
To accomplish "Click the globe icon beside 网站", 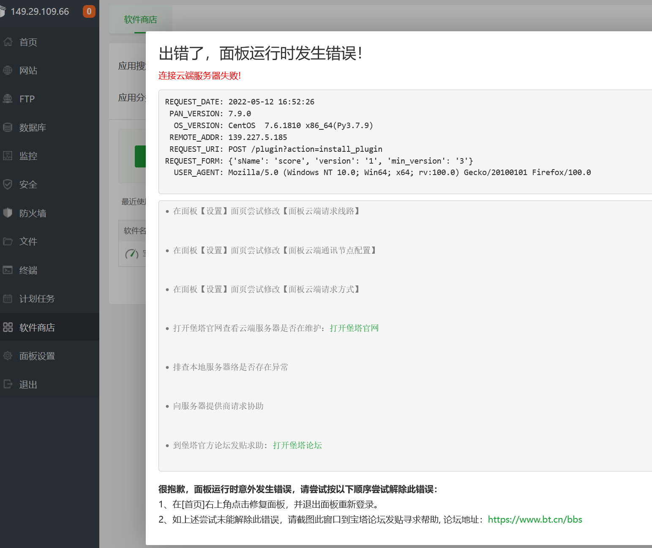I will click(8, 70).
